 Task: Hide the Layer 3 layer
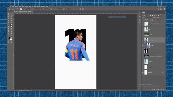tap(143, 46)
